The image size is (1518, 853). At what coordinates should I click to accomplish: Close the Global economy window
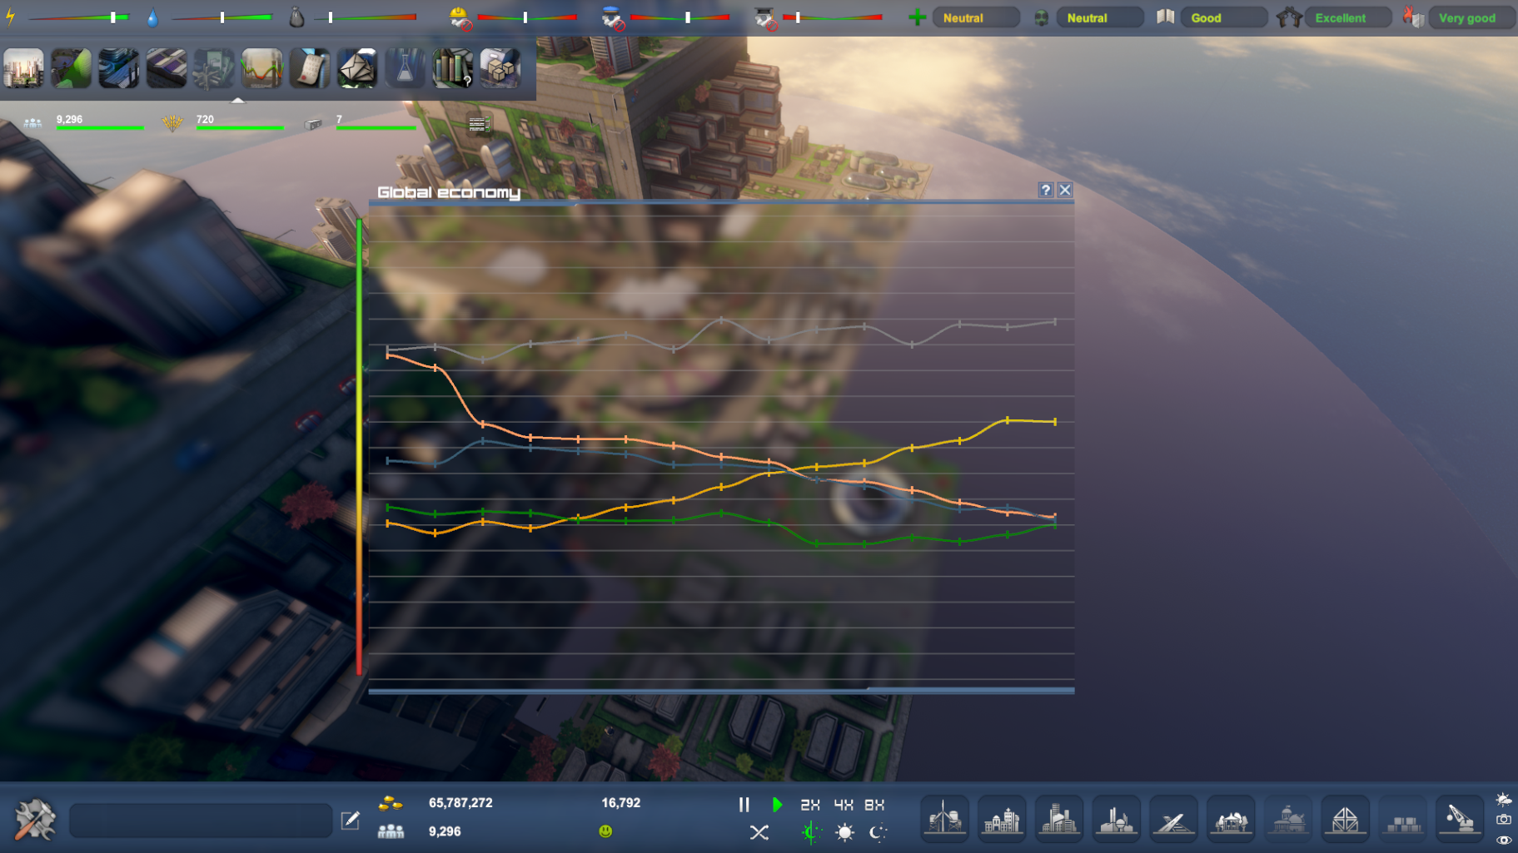click(1065, 190)
